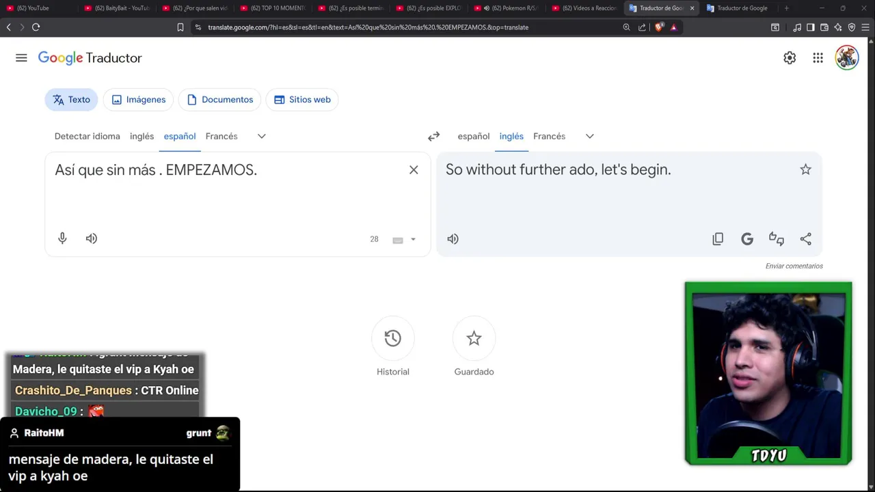The image size is (875, 492).
Task: Set target language to inglés
Action: 511,137
